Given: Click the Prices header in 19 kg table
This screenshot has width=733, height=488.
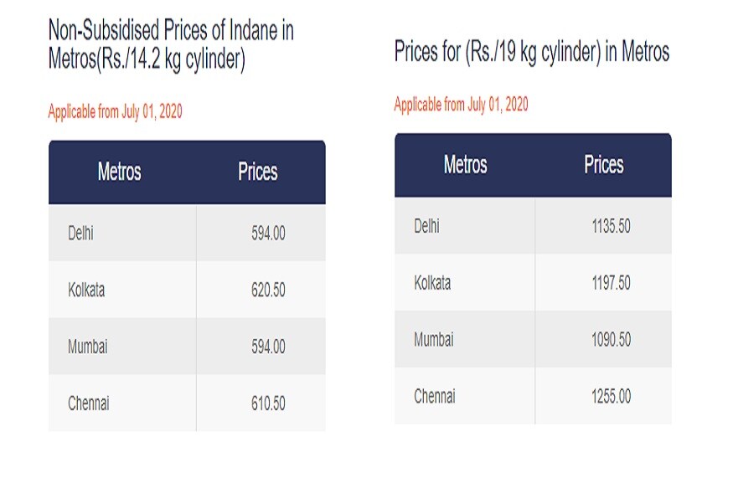Looking at the screenshot, I should point(603,164).
